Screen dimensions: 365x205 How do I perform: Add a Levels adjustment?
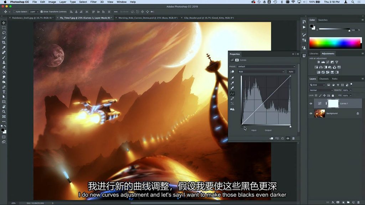(x=323, y=62)
